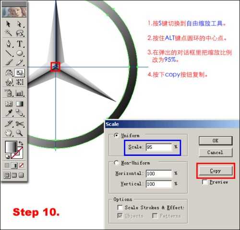240x230 pixels.
Task: Click the Horizontal percentage field
Action: tap(159, 174)
